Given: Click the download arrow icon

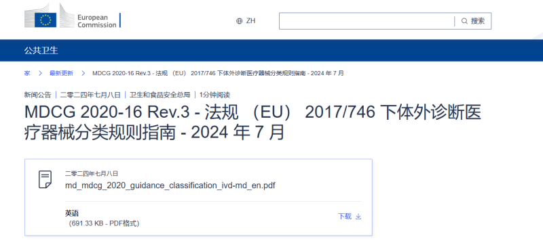Looking at the screenshot, I should click(x=358, y=217).
